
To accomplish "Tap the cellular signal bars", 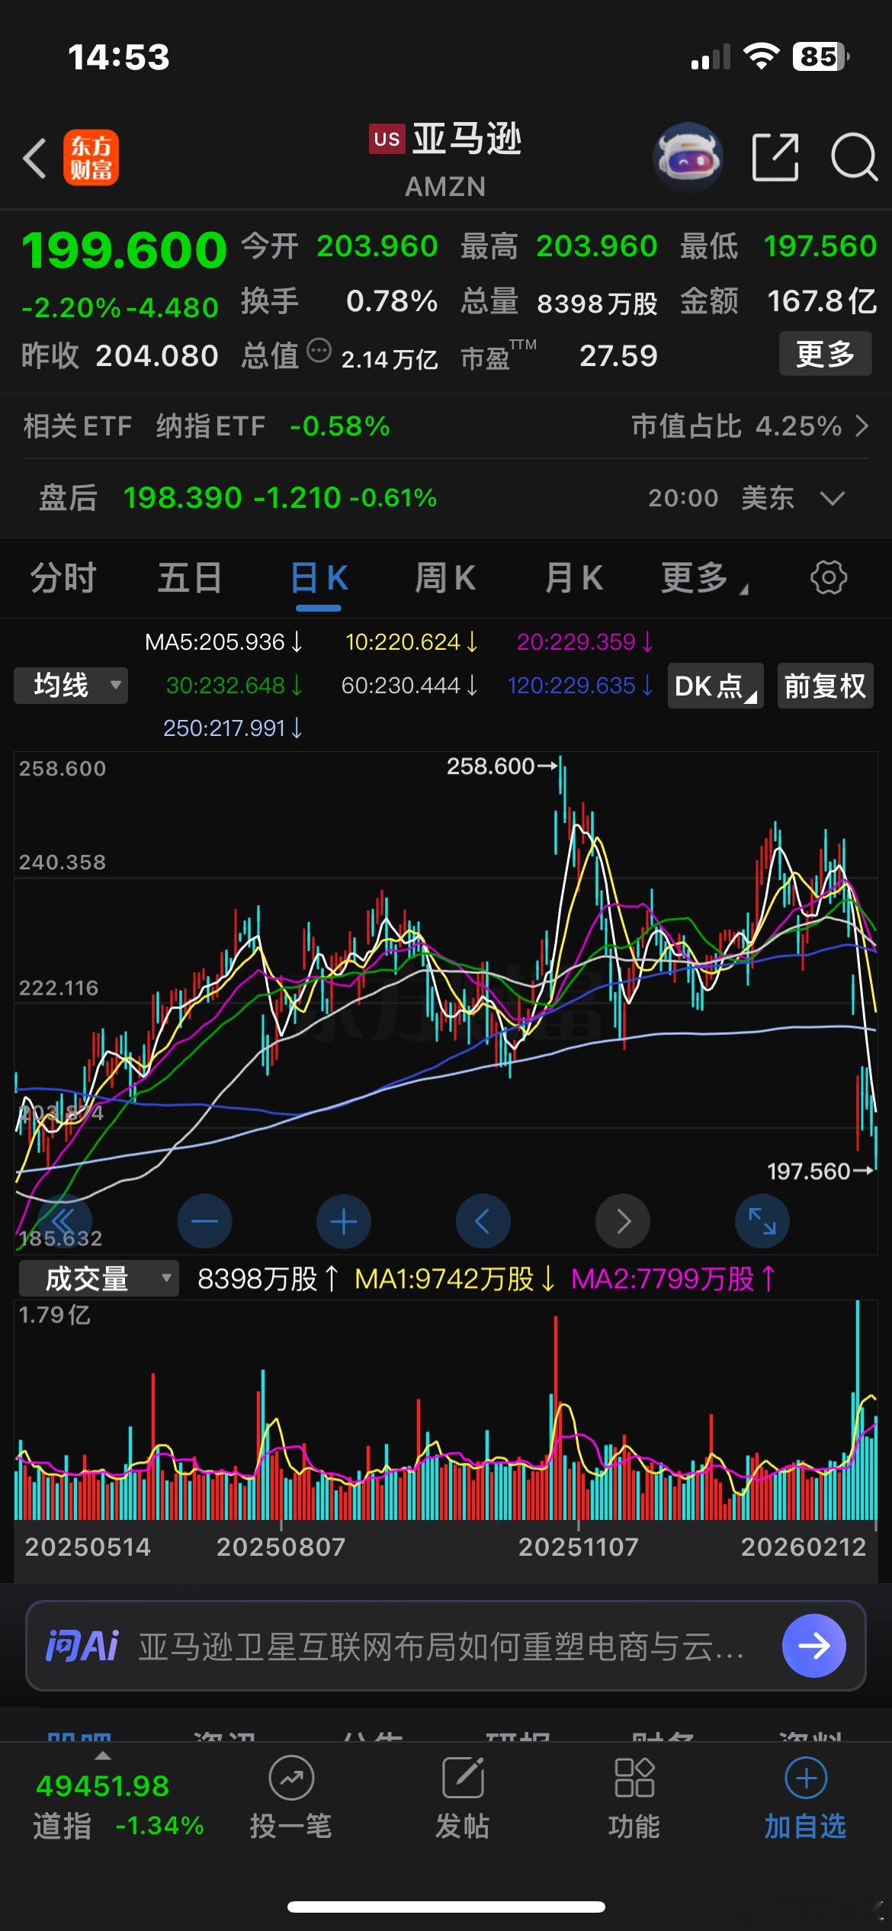I will [x=710, y=57].
